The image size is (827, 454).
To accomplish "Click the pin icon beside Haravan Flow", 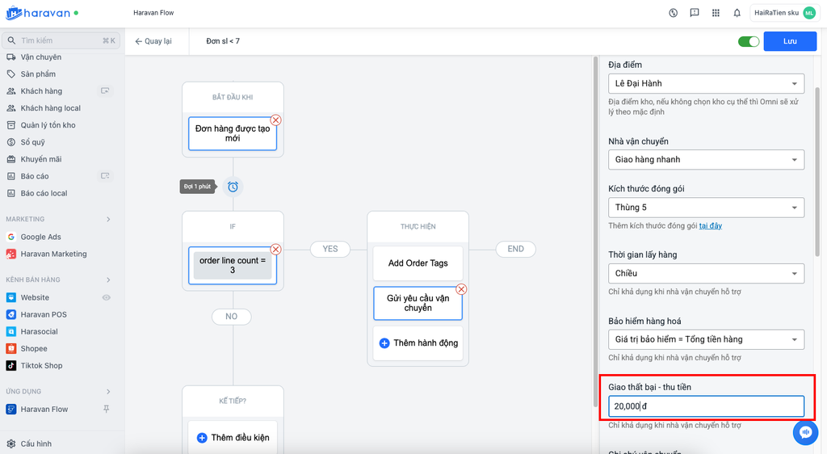I will [106, 410].
